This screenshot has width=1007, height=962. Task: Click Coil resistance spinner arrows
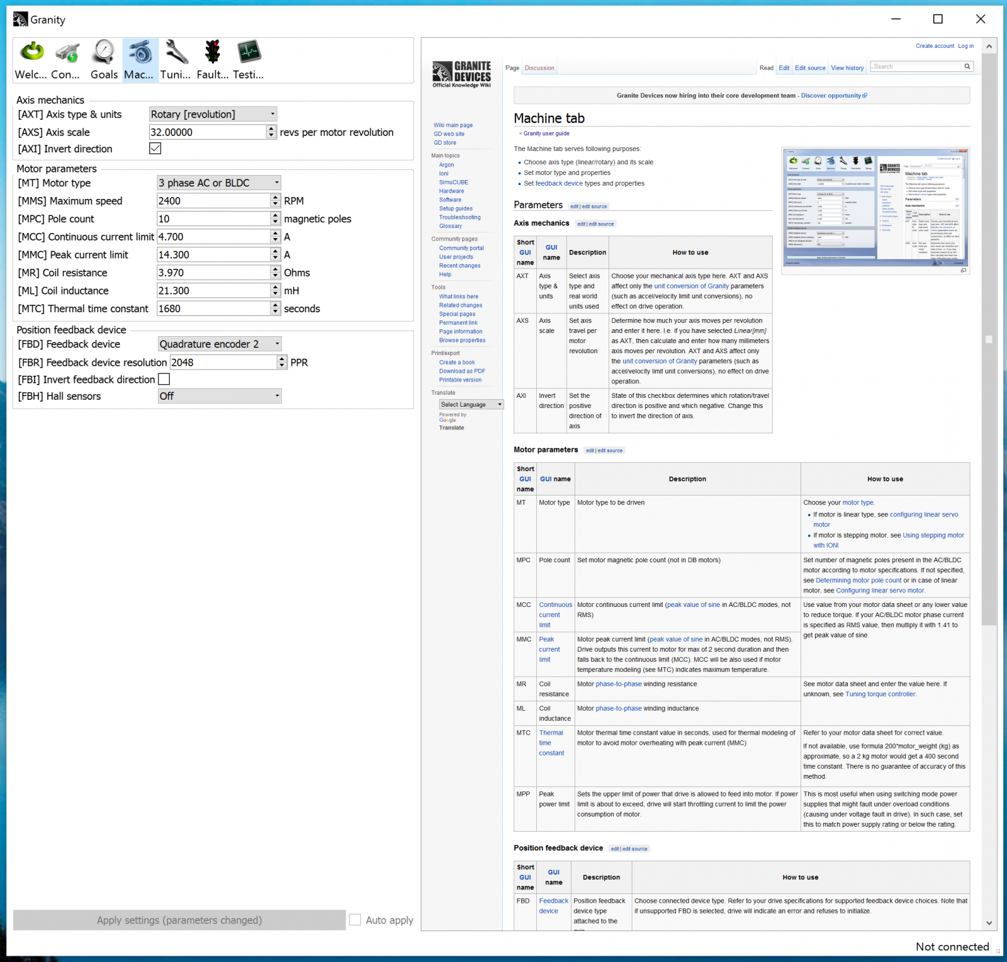(x=275, y=273)
